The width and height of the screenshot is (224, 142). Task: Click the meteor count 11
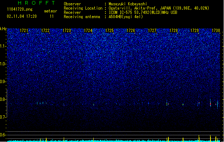coord(52,16)
